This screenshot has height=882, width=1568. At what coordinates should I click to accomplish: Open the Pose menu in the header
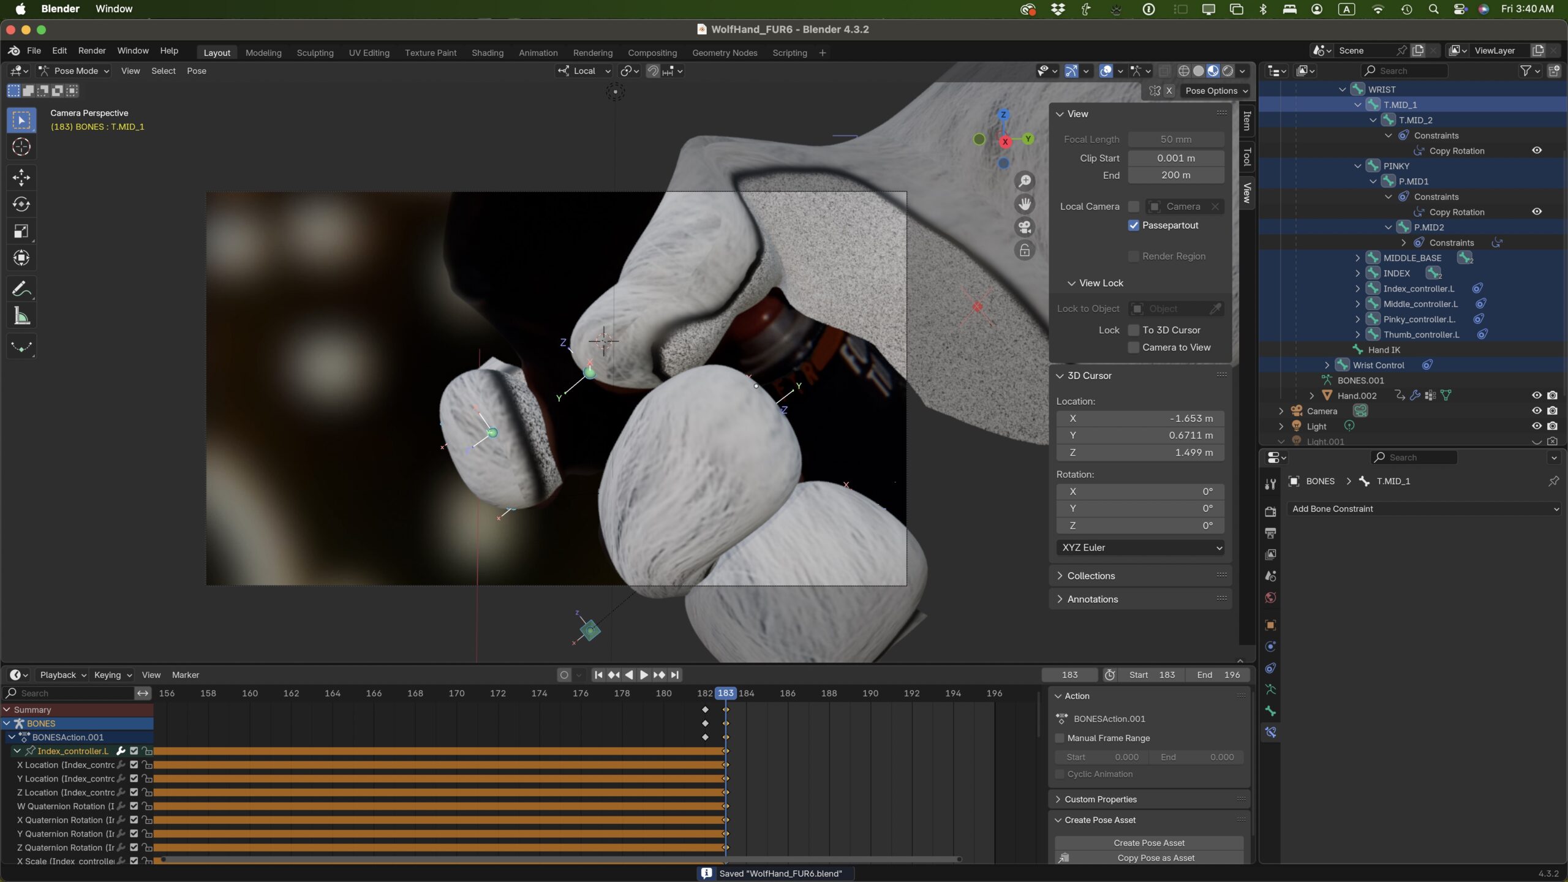tap(196, 71)
